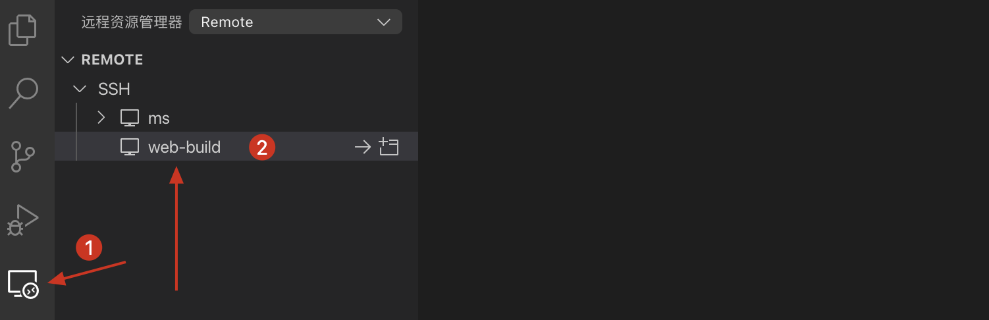Click the REMOTE section header text
The image size is (989, 320).
click(112, 60)
